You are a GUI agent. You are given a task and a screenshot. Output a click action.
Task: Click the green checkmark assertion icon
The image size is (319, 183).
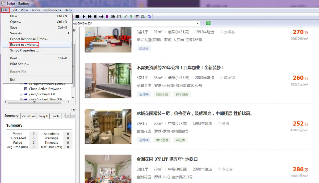pos(125,16)
